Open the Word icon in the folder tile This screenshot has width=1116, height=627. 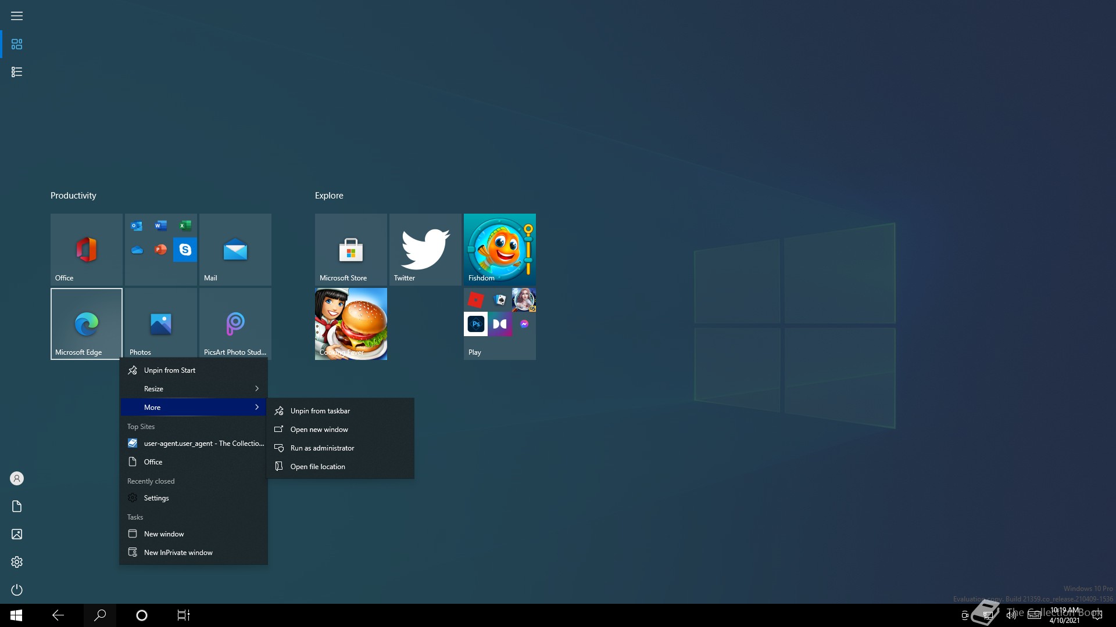tap(161, 226)
